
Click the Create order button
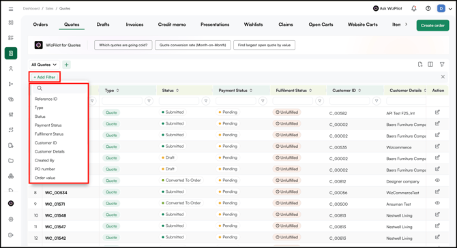point(432,25)
